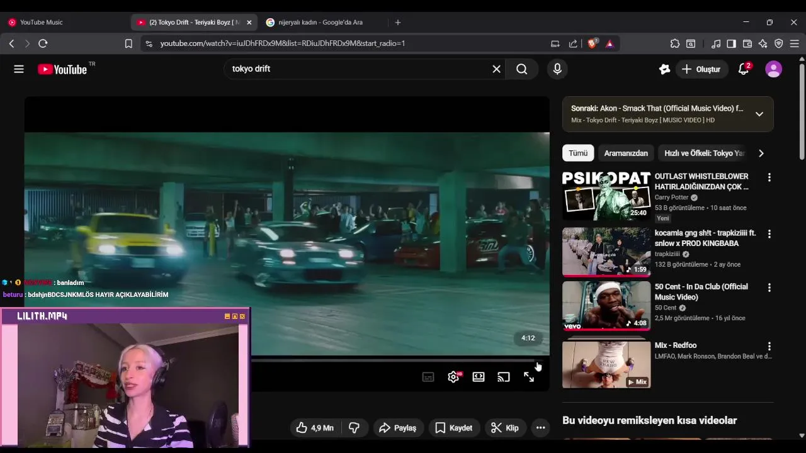Like the video with 4,9 Mn
This screenshot has width=806, height=453.
coord(315,428)
